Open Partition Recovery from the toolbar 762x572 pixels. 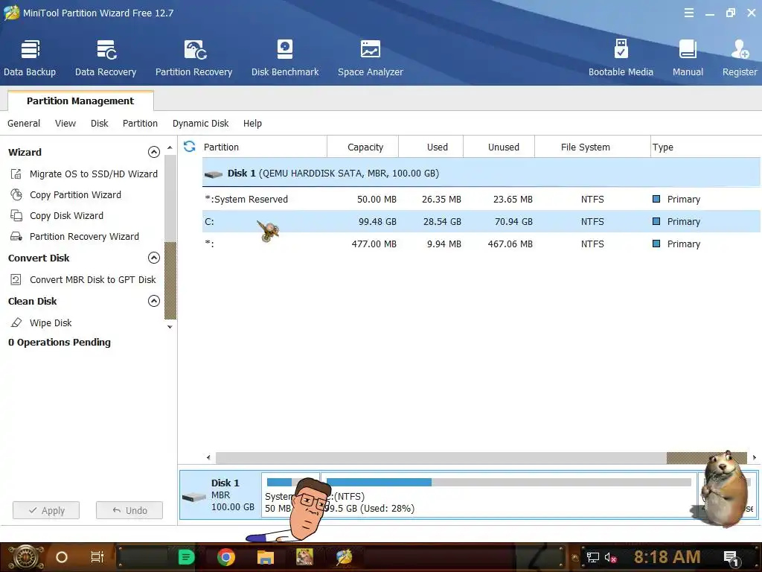point(194,58)
